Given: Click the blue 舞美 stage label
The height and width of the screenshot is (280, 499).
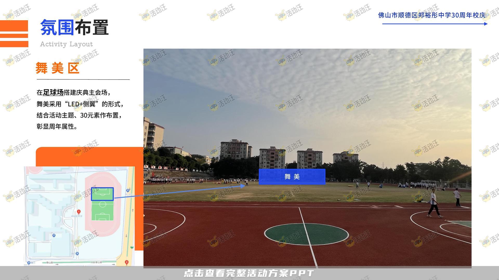Looking at the screenshot, I should click(x=292, y=177).
